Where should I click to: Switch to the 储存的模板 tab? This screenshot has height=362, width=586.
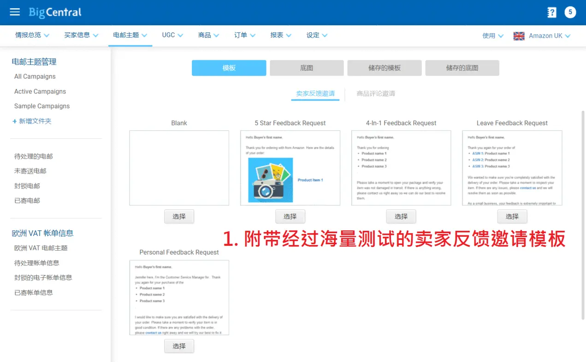pyautogui.click(x=384, y=68)
